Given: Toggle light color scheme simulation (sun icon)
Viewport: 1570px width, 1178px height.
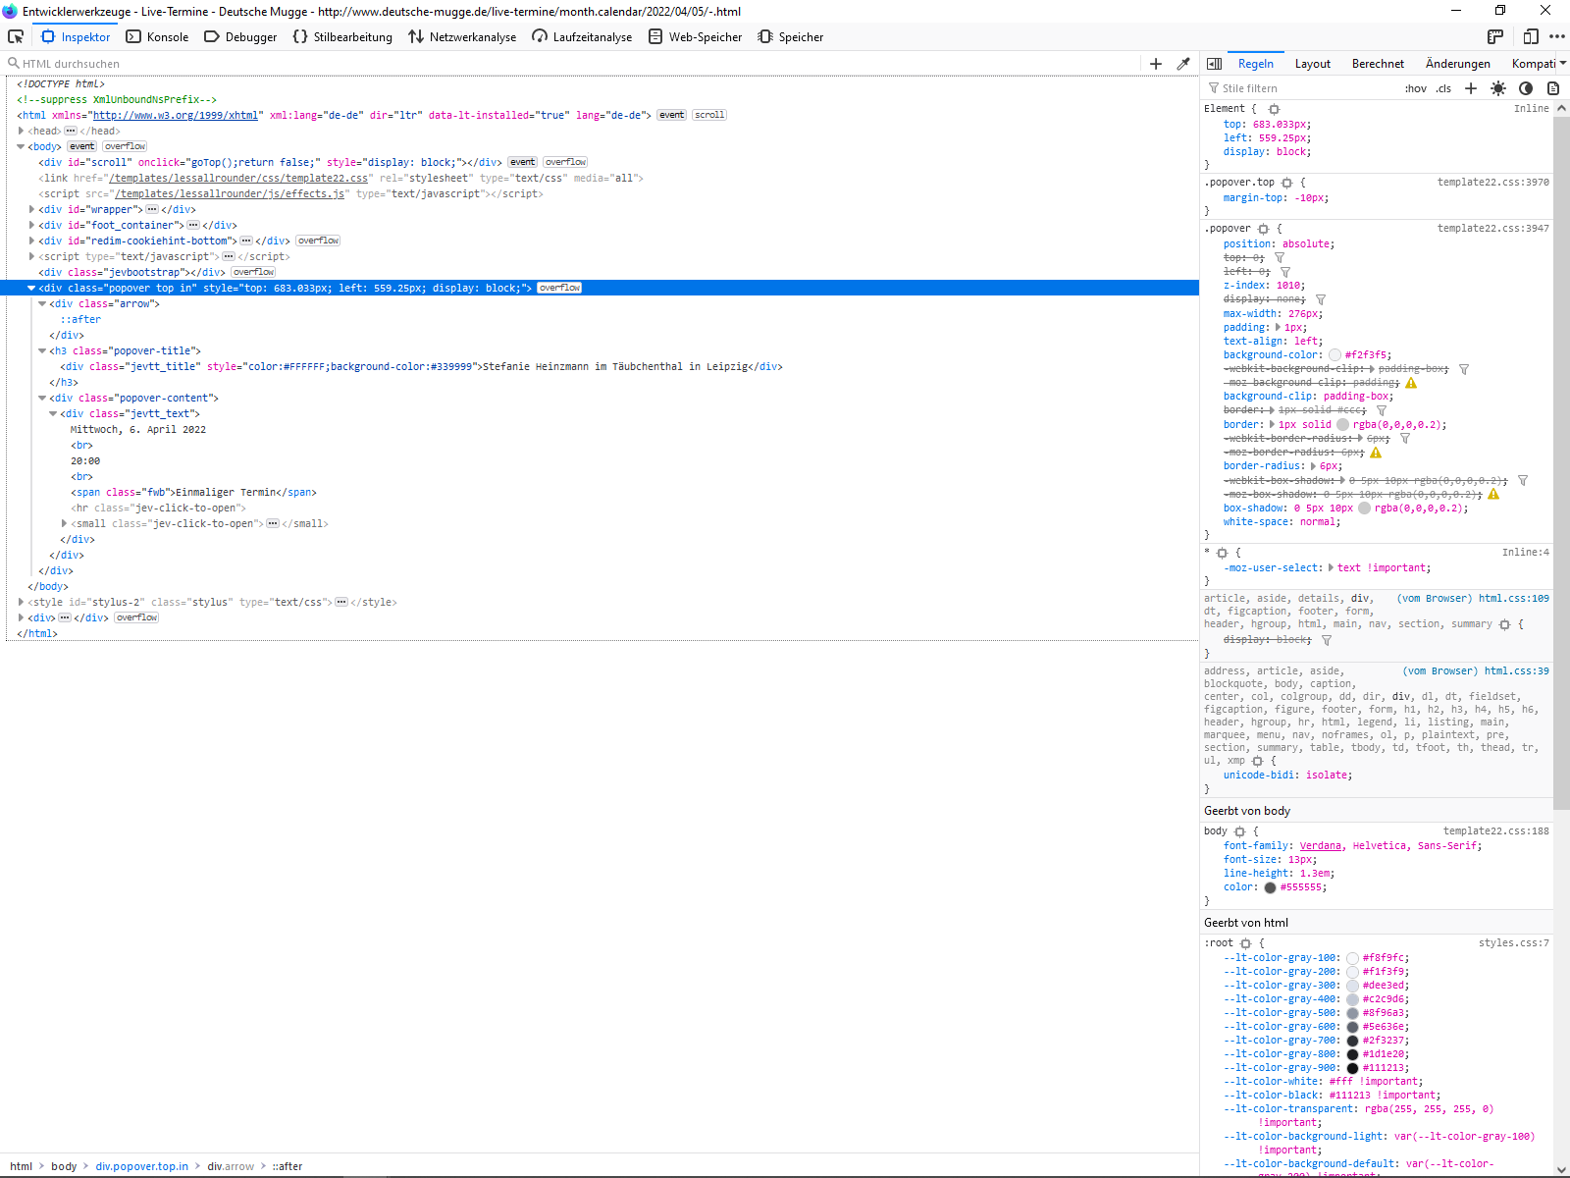Looking at the screenshot, I should (x=1498, y=88).
